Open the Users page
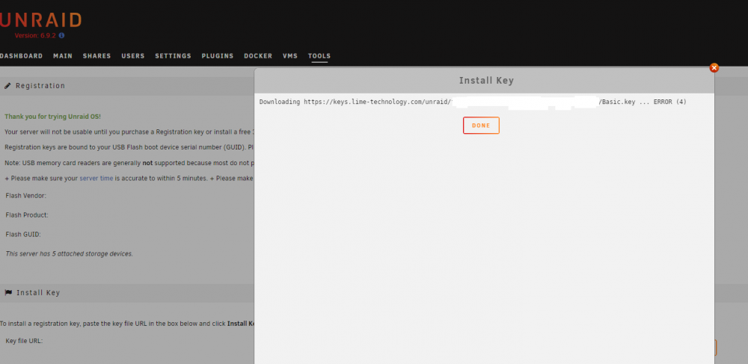The image size is (748, 364). (x=133, y=56)
